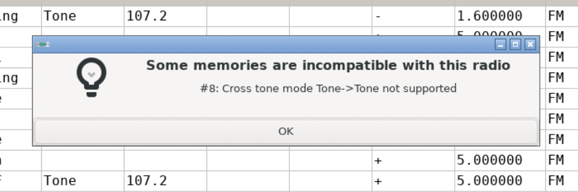Select the minus duplex cell
Screen dimensions: 578x192
413,16
